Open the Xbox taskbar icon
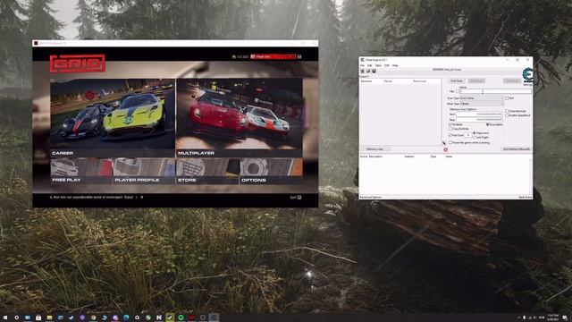The height and width of the screenshot is (322, 572). [148, 318]
